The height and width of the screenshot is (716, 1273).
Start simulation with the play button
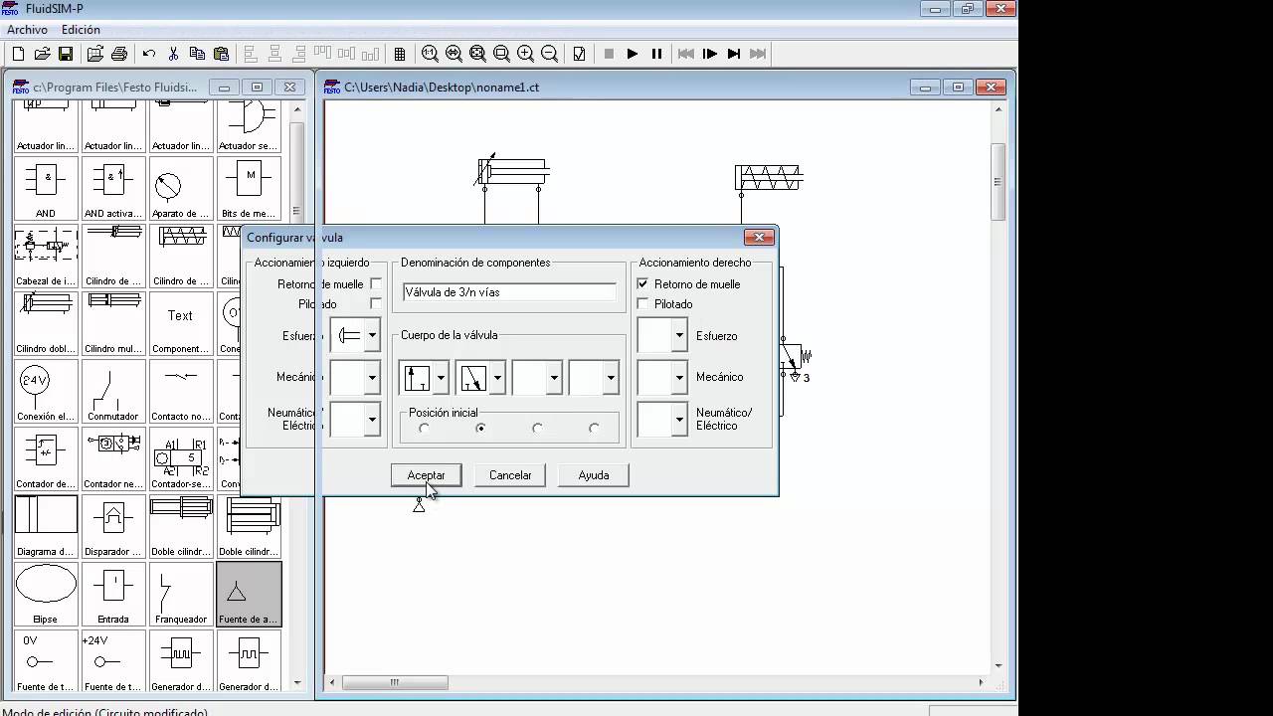tap(633, 54)
